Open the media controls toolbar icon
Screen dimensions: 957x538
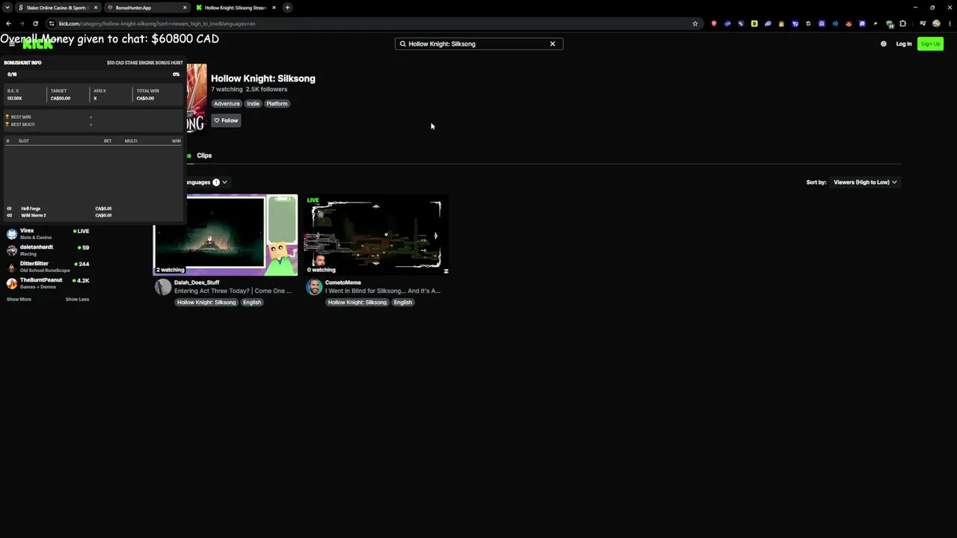click(923, 23)
